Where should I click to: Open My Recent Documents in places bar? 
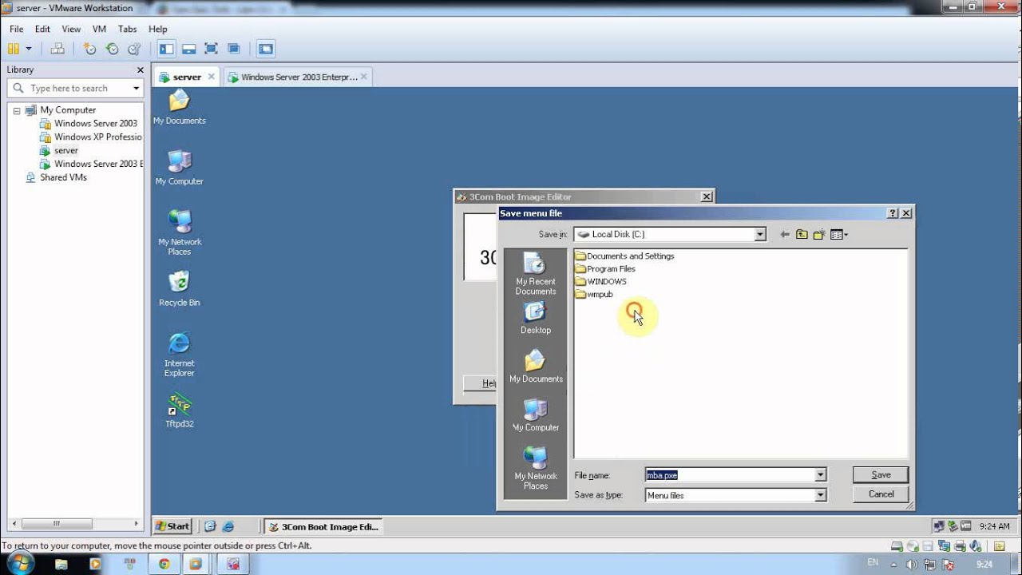point(536,274)
